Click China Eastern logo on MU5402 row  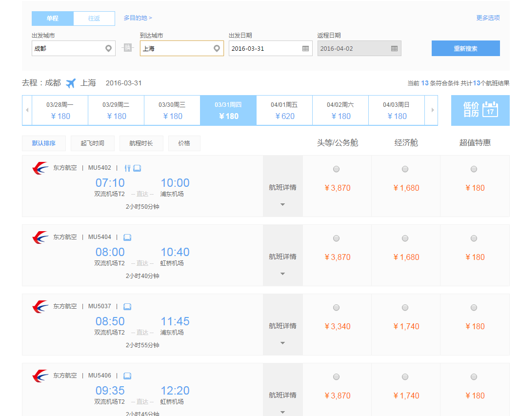(40, 168)
